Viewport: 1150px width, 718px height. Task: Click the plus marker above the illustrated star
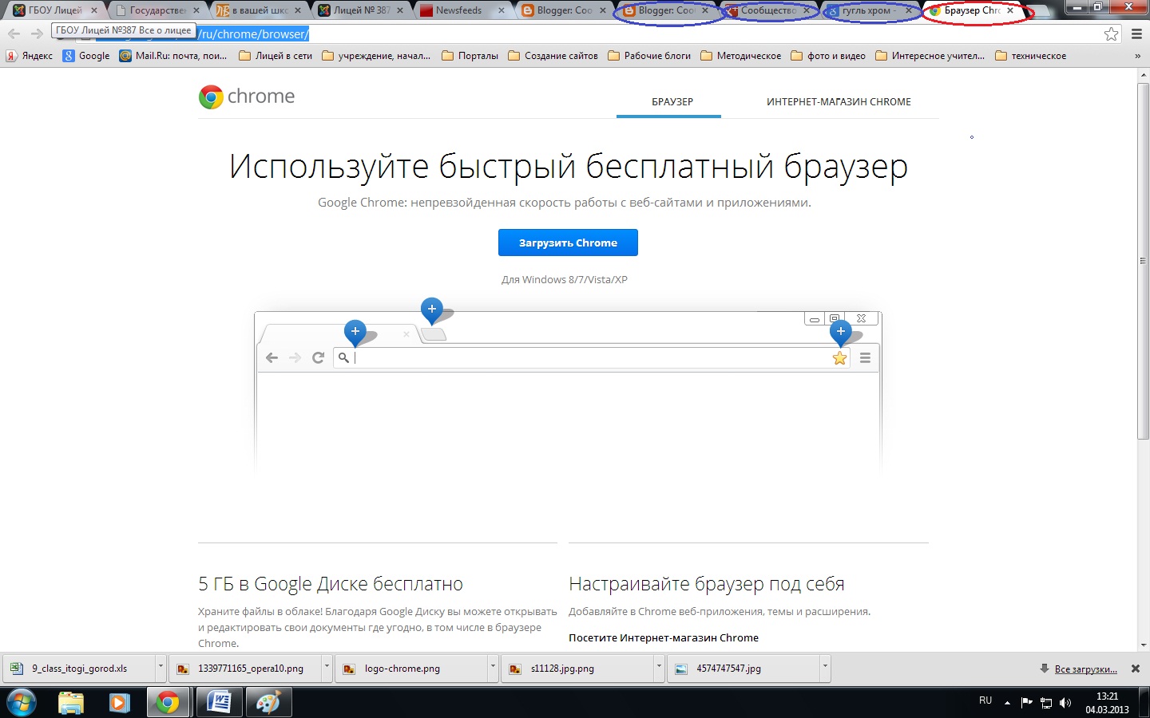click(x=841, y=331)
